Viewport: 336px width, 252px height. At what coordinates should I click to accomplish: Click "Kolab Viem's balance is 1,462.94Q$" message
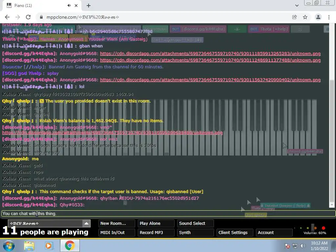[x=82, y=121]
